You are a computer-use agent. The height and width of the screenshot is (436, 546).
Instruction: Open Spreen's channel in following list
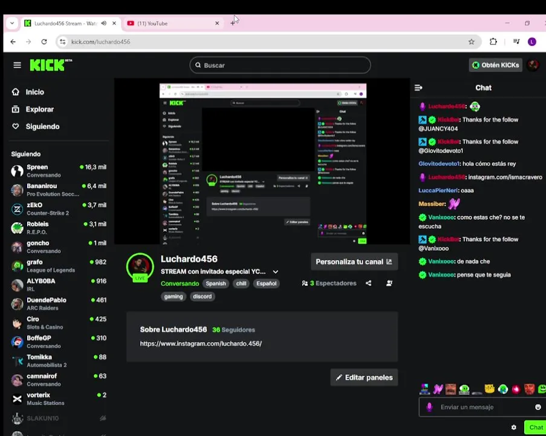59,171
